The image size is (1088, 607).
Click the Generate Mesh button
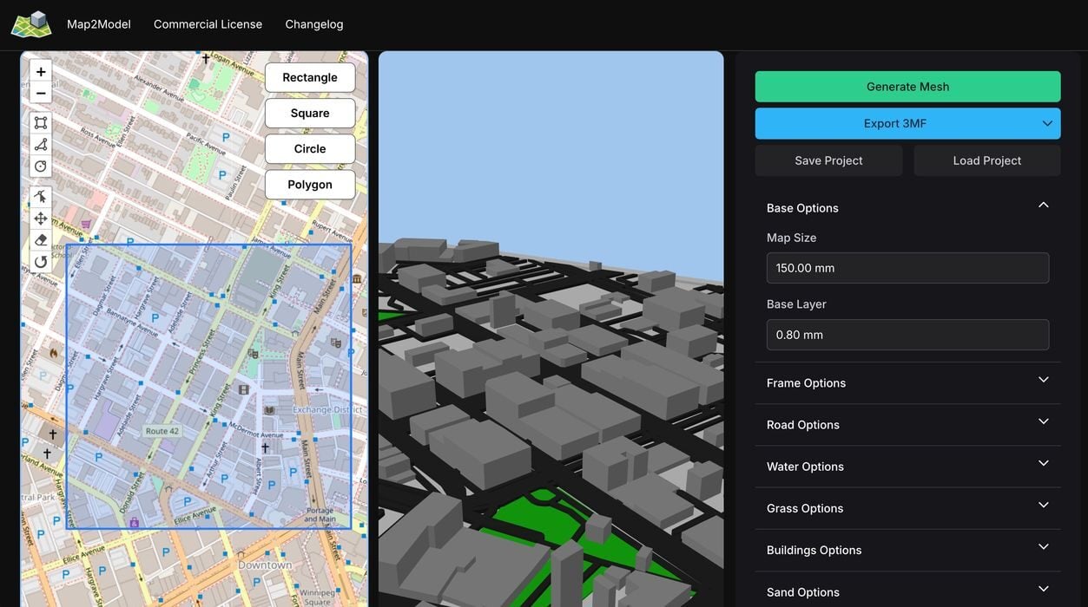pyautogui.click(x=907, y=87)
